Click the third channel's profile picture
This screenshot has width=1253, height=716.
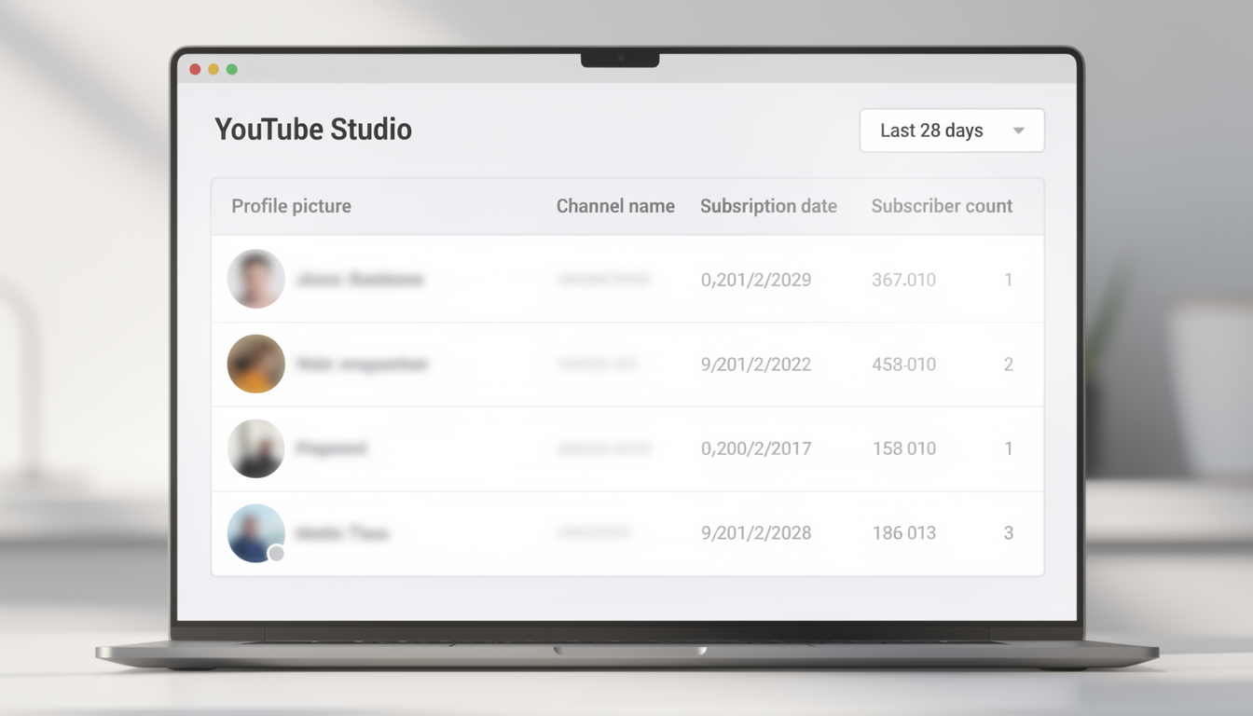pos(255,448)
